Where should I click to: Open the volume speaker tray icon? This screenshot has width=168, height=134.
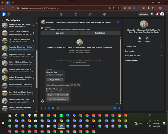(x=150, y=126)
